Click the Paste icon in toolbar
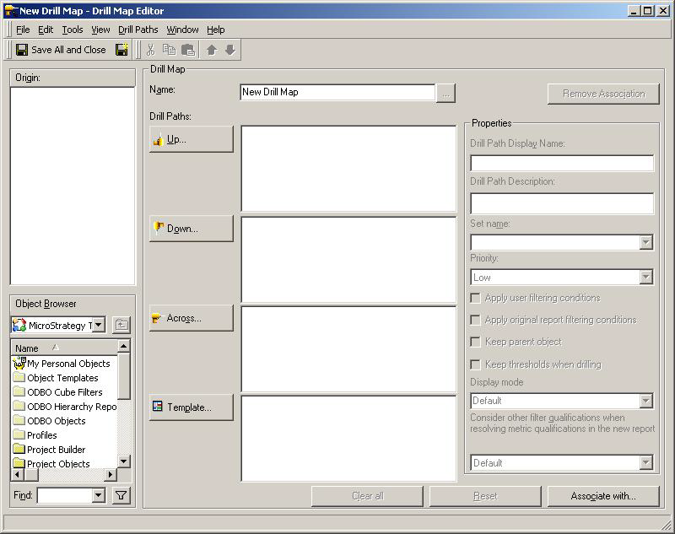 [x=188, y=50]
